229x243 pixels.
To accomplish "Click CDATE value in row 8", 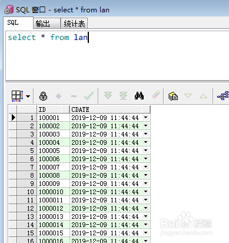I will pos(105,175).
